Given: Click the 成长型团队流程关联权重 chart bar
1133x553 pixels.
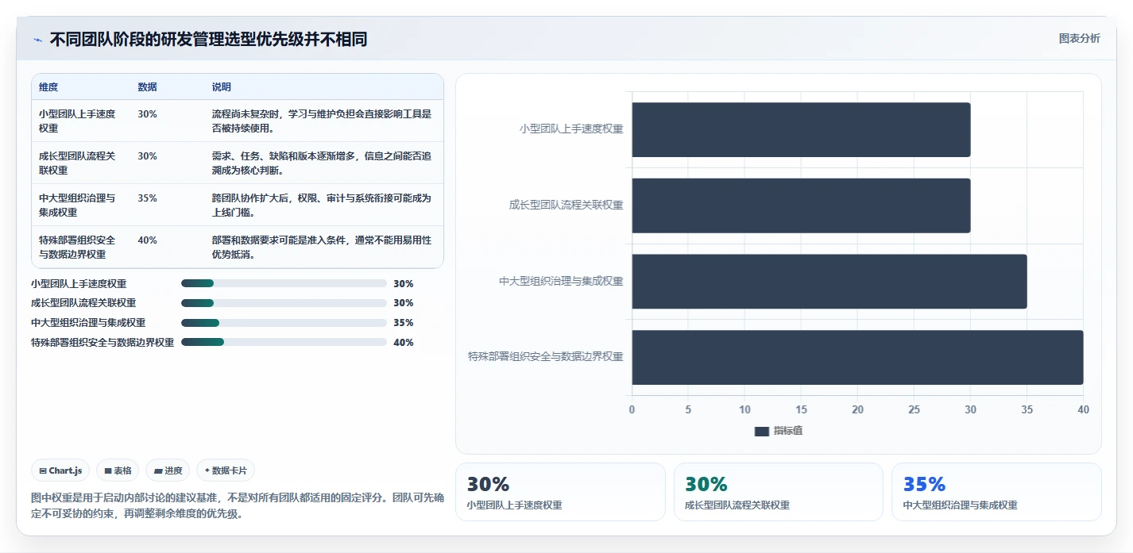Looking at the screenshot, I should click(801, 205).
